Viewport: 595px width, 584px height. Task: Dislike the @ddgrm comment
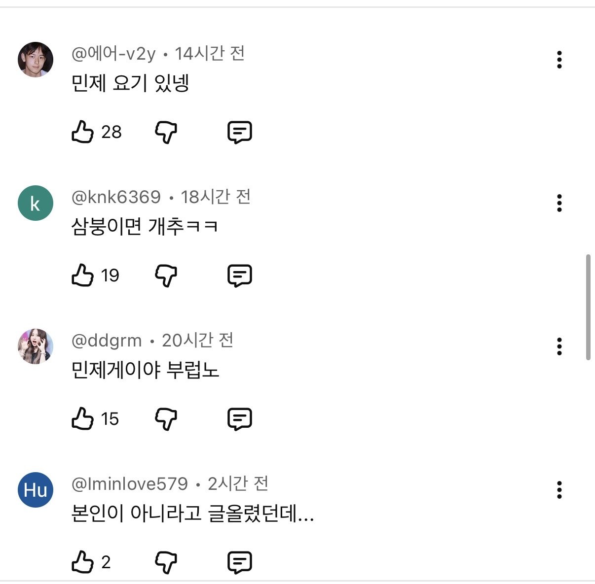166,419
